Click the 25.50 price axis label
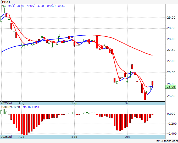Screen dimensions: 178x143 coord(171,96)
